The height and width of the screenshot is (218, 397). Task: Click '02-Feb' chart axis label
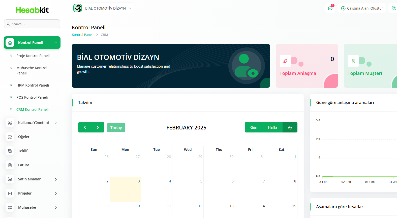pos(346,182)
